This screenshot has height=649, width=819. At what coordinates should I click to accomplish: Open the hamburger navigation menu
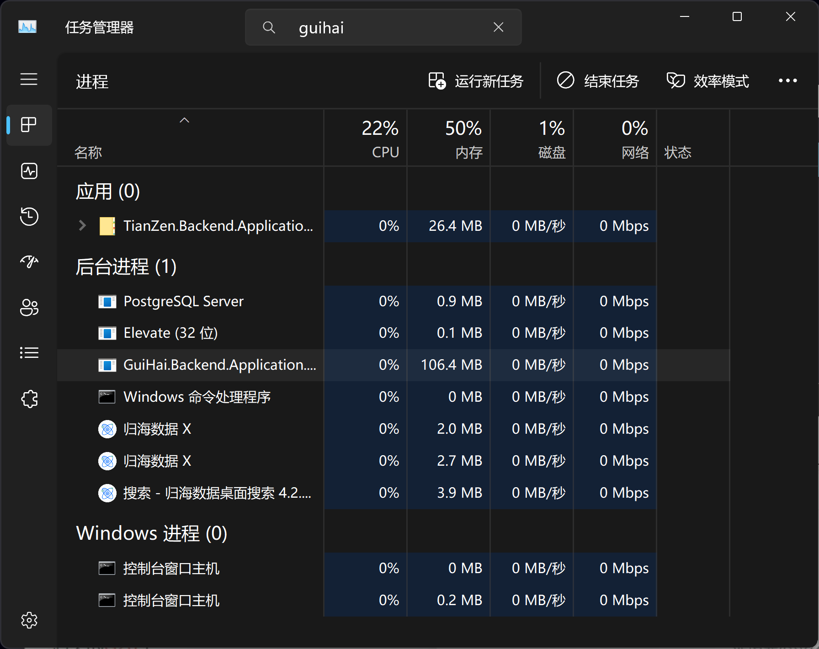pos(29,80)
